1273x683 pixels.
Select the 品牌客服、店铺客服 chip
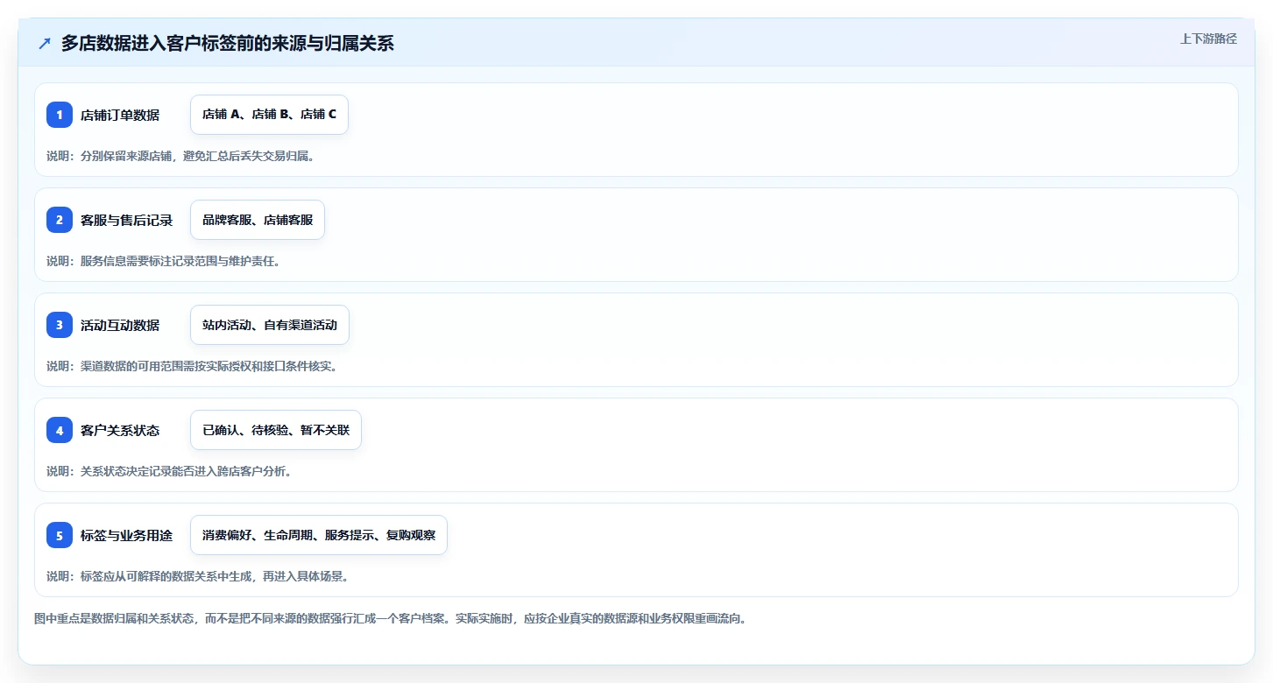tap(258, 220)
